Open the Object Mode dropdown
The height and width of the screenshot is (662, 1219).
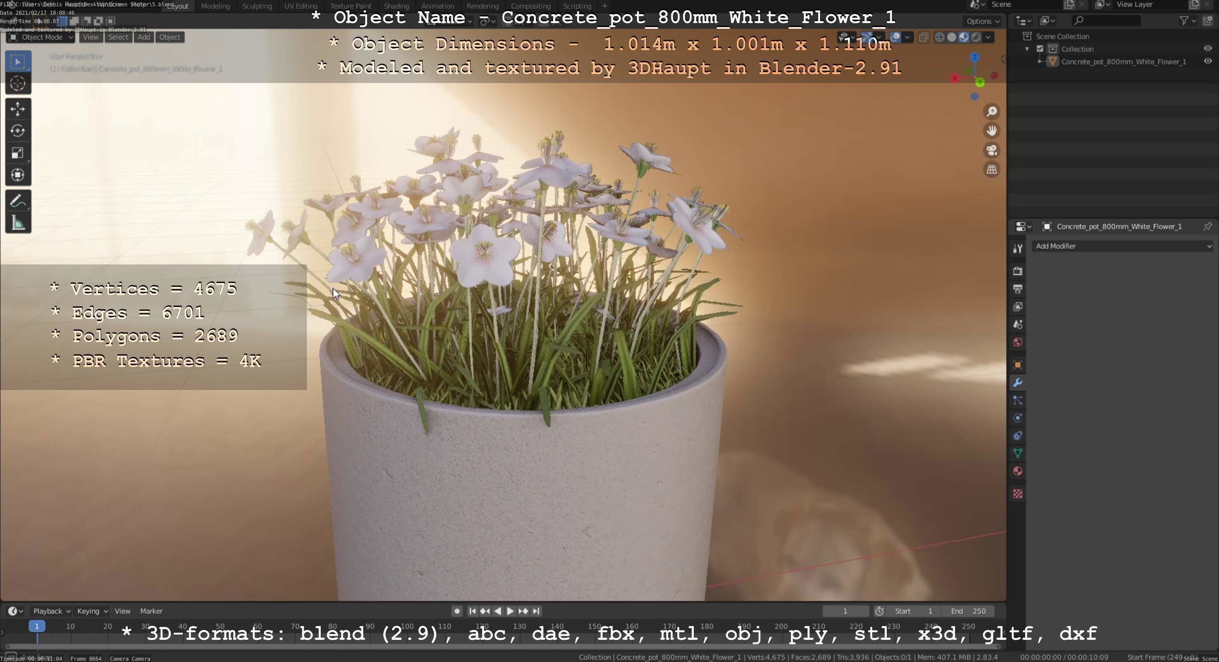coord(41,37)
